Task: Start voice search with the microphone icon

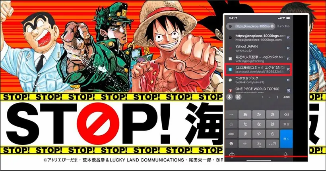Action: pyautogui.click(x=230, y=97)
